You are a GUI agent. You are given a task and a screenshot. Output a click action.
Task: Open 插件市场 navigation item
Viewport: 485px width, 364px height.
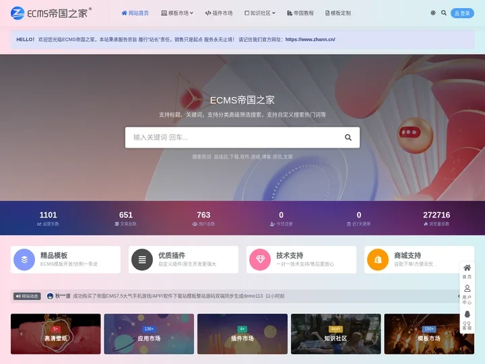tap(219, 13)
